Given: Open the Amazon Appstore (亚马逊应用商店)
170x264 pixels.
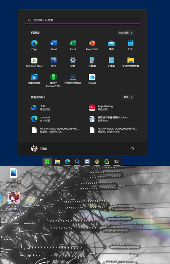Looking at the screenshot, I should click(73, 79).
